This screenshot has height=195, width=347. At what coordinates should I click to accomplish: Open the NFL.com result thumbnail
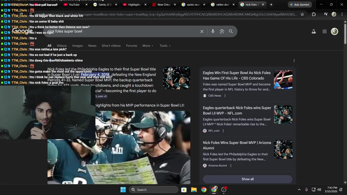click(283, 115)
